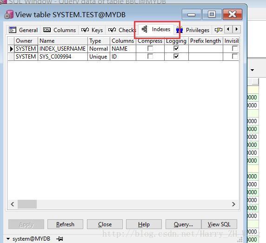Click the Logging column header
Screen dimensions: 266x243
176,41
